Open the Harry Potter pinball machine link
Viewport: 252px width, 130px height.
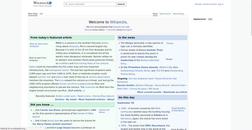54,124
